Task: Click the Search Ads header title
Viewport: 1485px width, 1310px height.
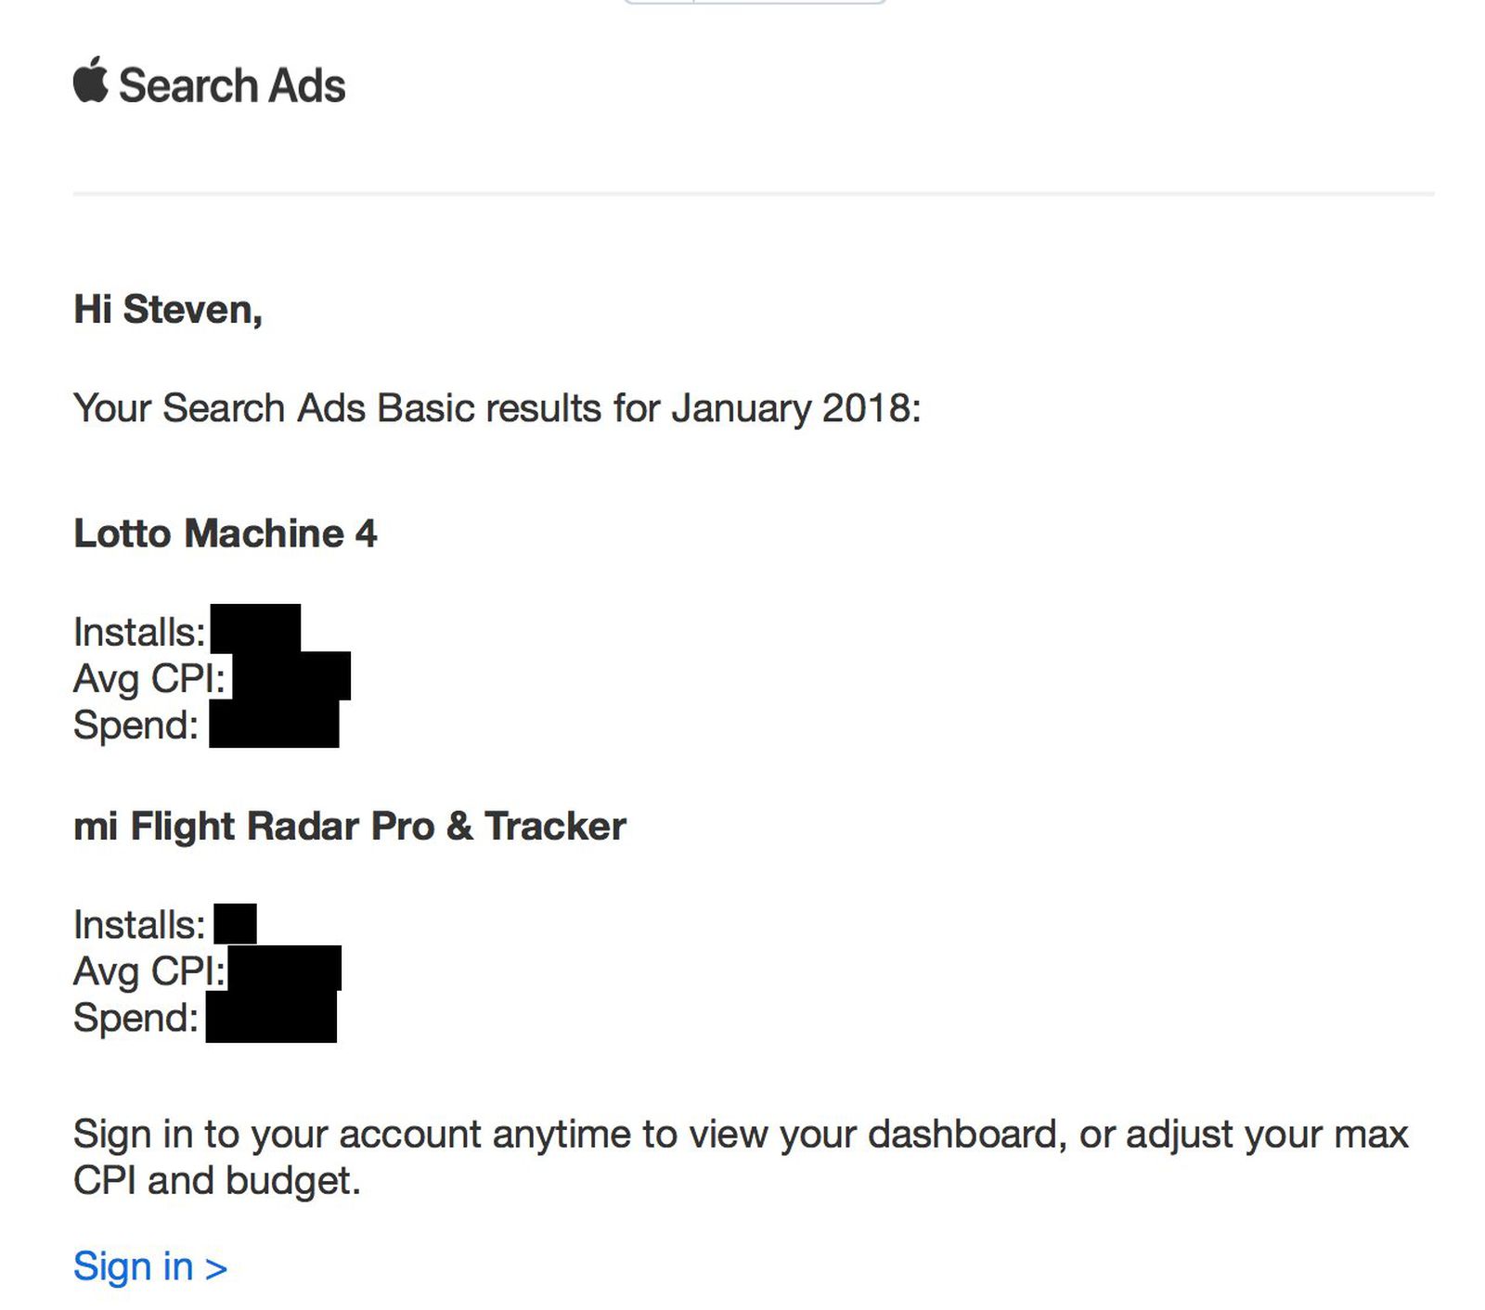Action: pos(232,85)
